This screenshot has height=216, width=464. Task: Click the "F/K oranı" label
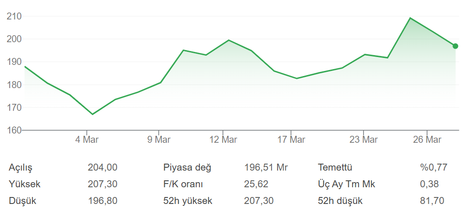point(184,184)
